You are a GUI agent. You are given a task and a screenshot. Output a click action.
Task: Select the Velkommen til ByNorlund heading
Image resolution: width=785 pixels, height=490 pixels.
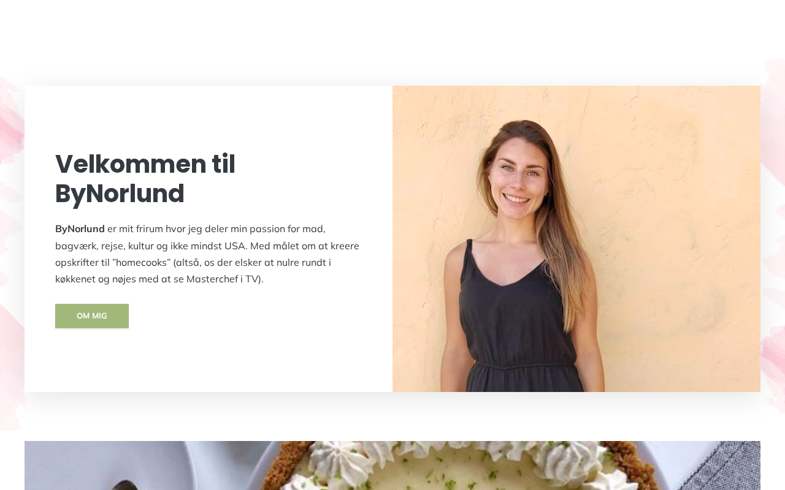pos(145,179)
